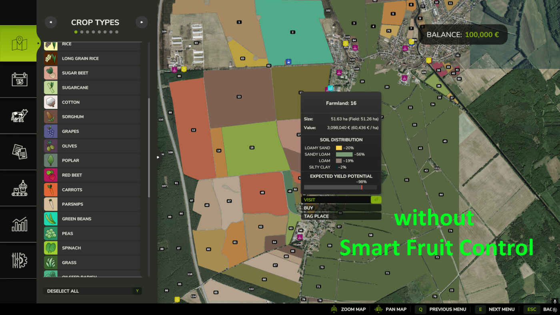
Task: Collapse the side panel arrow handle
Action: 158,157
